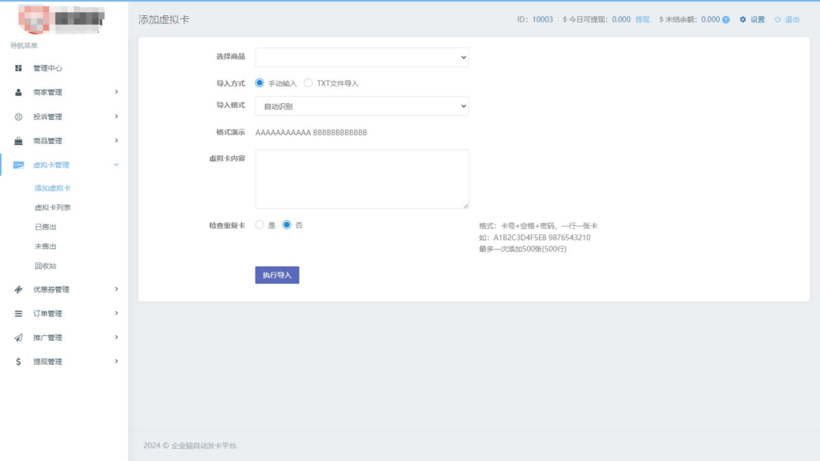Screen dimensions: 820x461
Task: Open the 提现管理 dollar icon
Action: pyautogui.click(x=18, y=361)
